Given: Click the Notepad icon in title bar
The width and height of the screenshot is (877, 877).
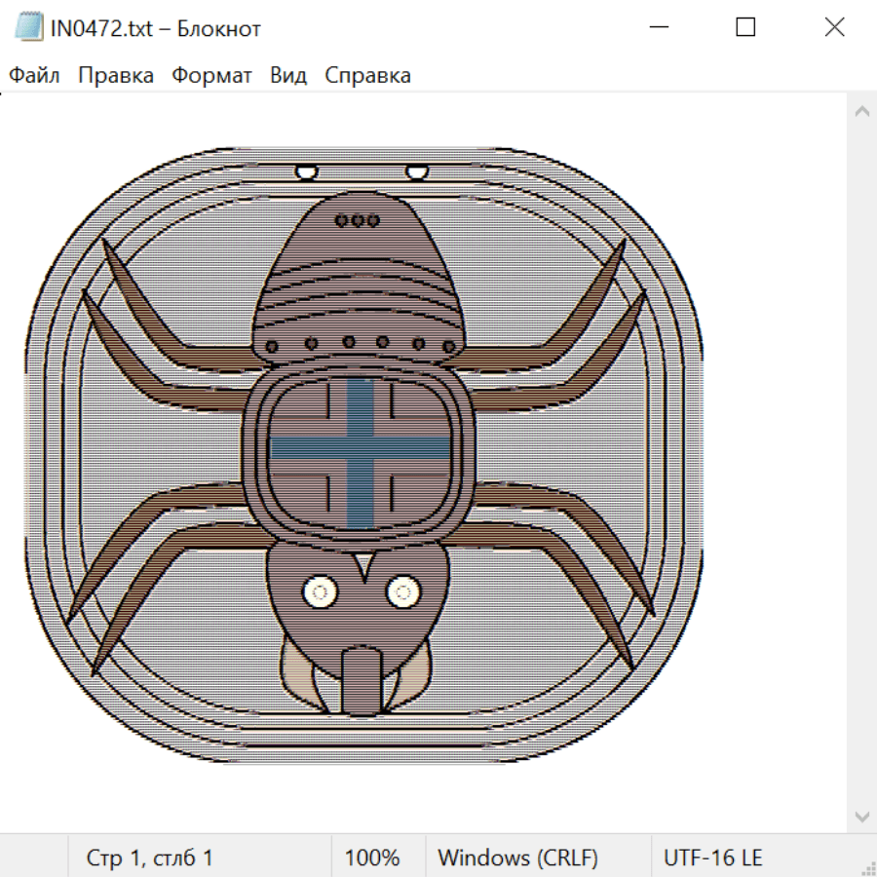Looking at the screenshot, I should pyautogui.click(x=28, y=28).
